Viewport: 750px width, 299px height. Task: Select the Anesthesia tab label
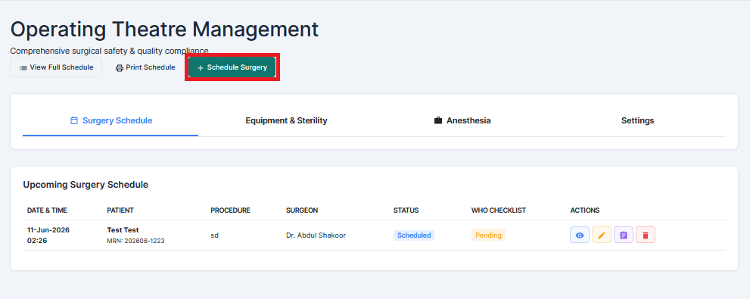(x=468, y=120)
